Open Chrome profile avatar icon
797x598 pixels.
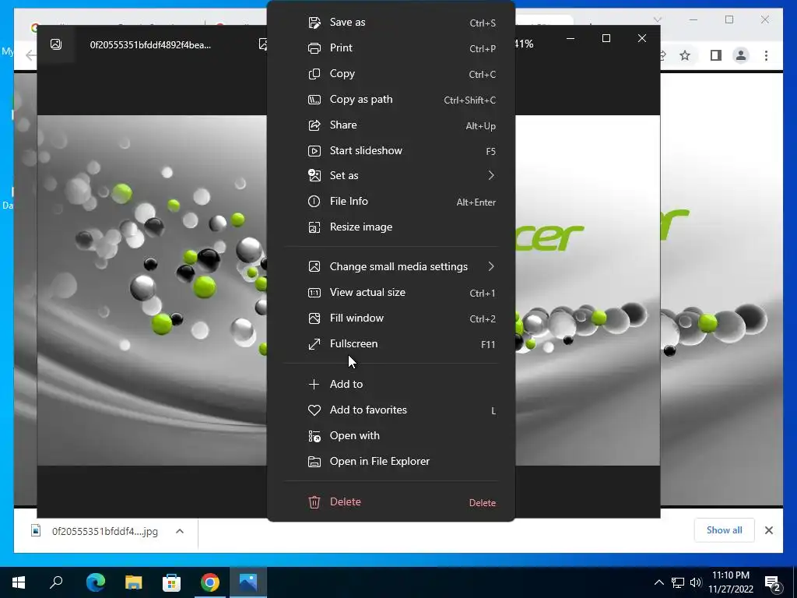(741, 55)
